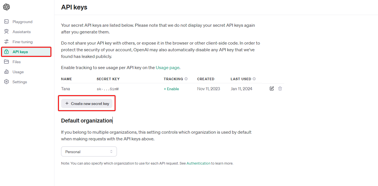378x186 pixels.
Task: Click the key name Tana
Action: point(66,89)
